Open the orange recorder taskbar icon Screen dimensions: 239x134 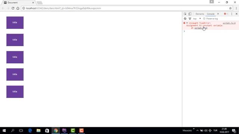click(81, 131)
